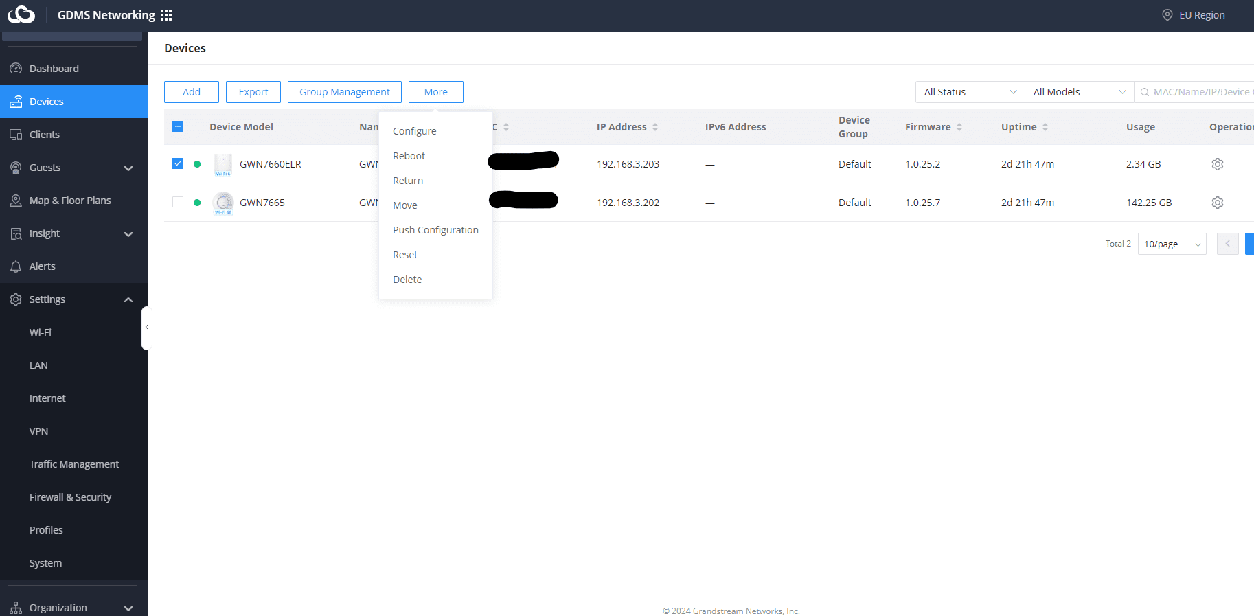Toggle the select-all header checkbox
The width and height of the screenshot is (1254, 616).
tap(178, 126)
